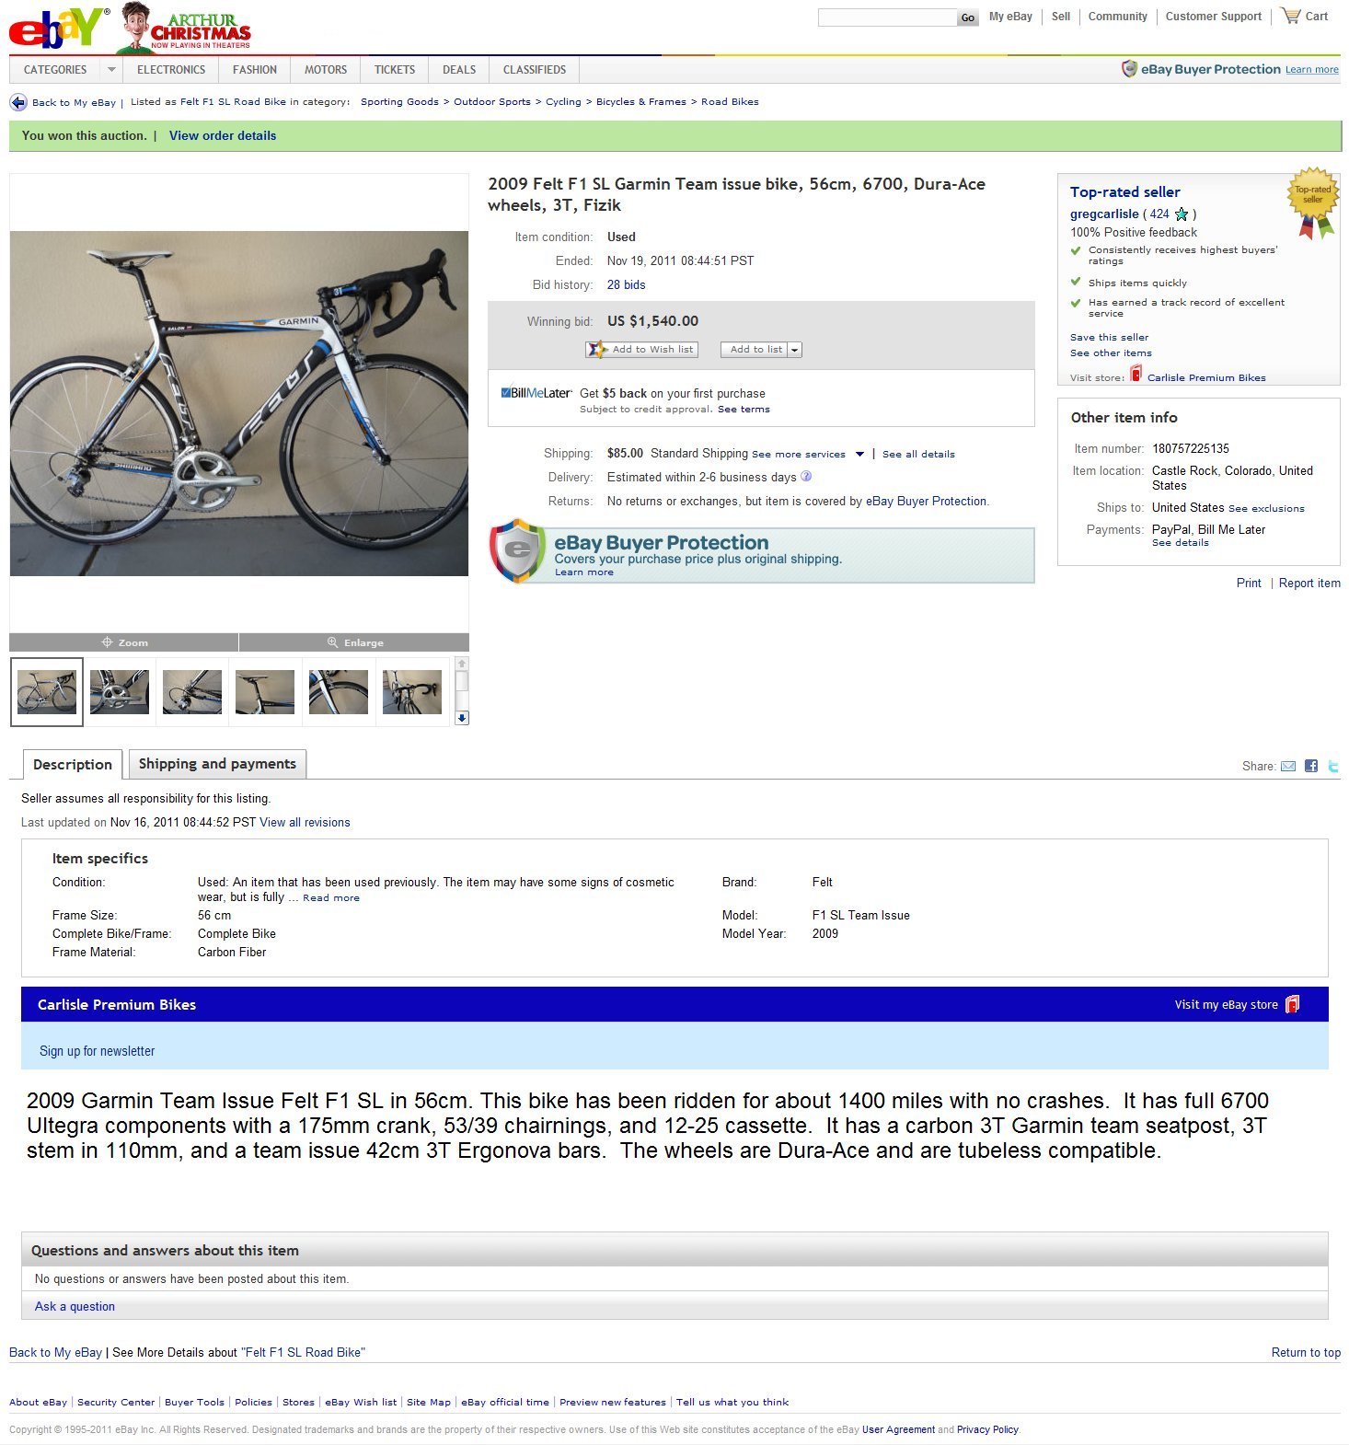Open the shopping Cart icon
1349x1445 pixels.
pos(1290,16)
